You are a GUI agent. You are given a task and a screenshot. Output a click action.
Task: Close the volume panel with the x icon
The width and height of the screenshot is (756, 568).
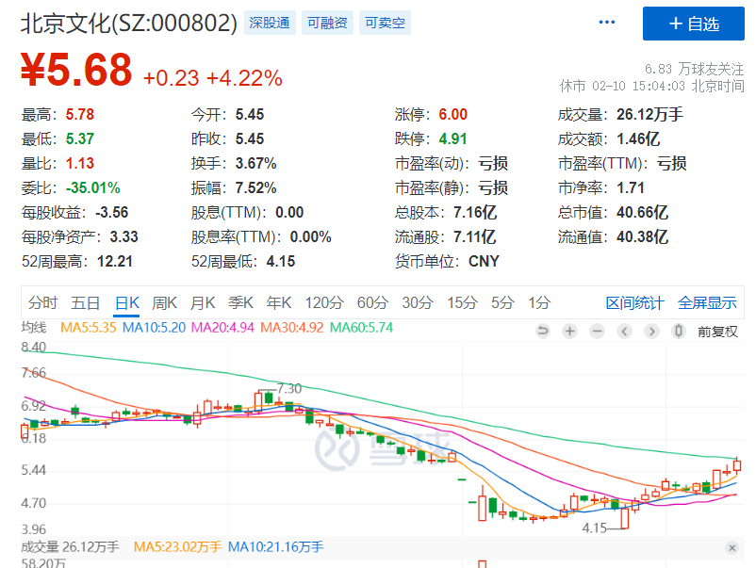732,547
